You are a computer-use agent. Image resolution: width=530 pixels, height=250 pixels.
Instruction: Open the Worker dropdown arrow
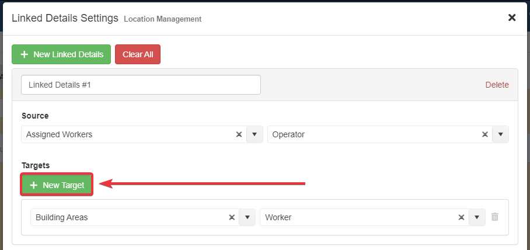[x=477, y=217]
